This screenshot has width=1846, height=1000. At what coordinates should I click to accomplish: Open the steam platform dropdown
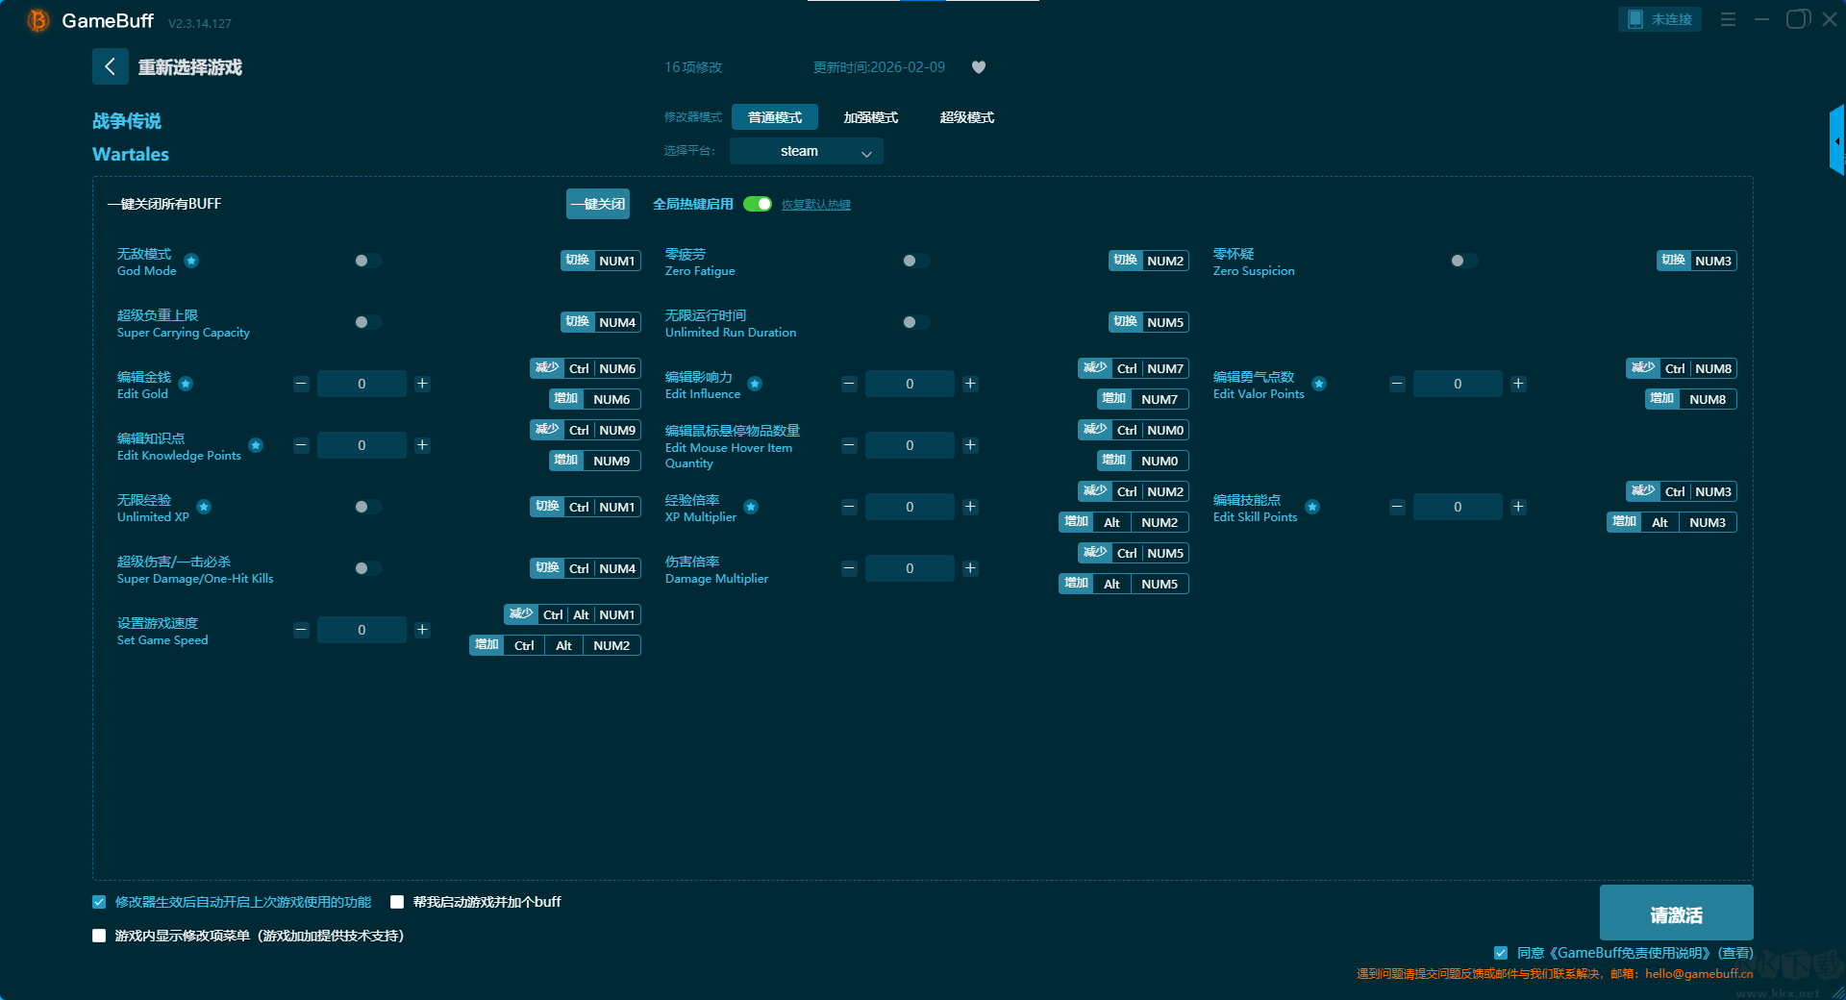[x=807, y=151]
